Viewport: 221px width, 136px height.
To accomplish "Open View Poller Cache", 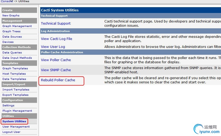I will point(56,60).
